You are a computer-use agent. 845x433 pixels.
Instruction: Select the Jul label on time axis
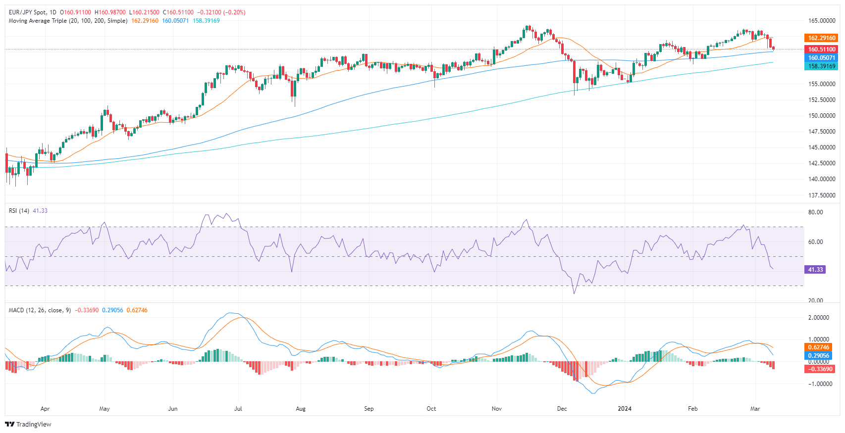(238, 409)
